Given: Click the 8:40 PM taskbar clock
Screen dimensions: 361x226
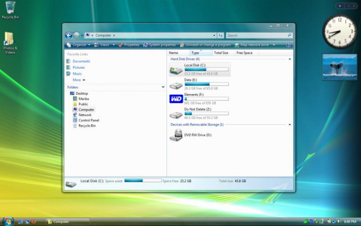Looking at the screenshot, I should [350, 222].
